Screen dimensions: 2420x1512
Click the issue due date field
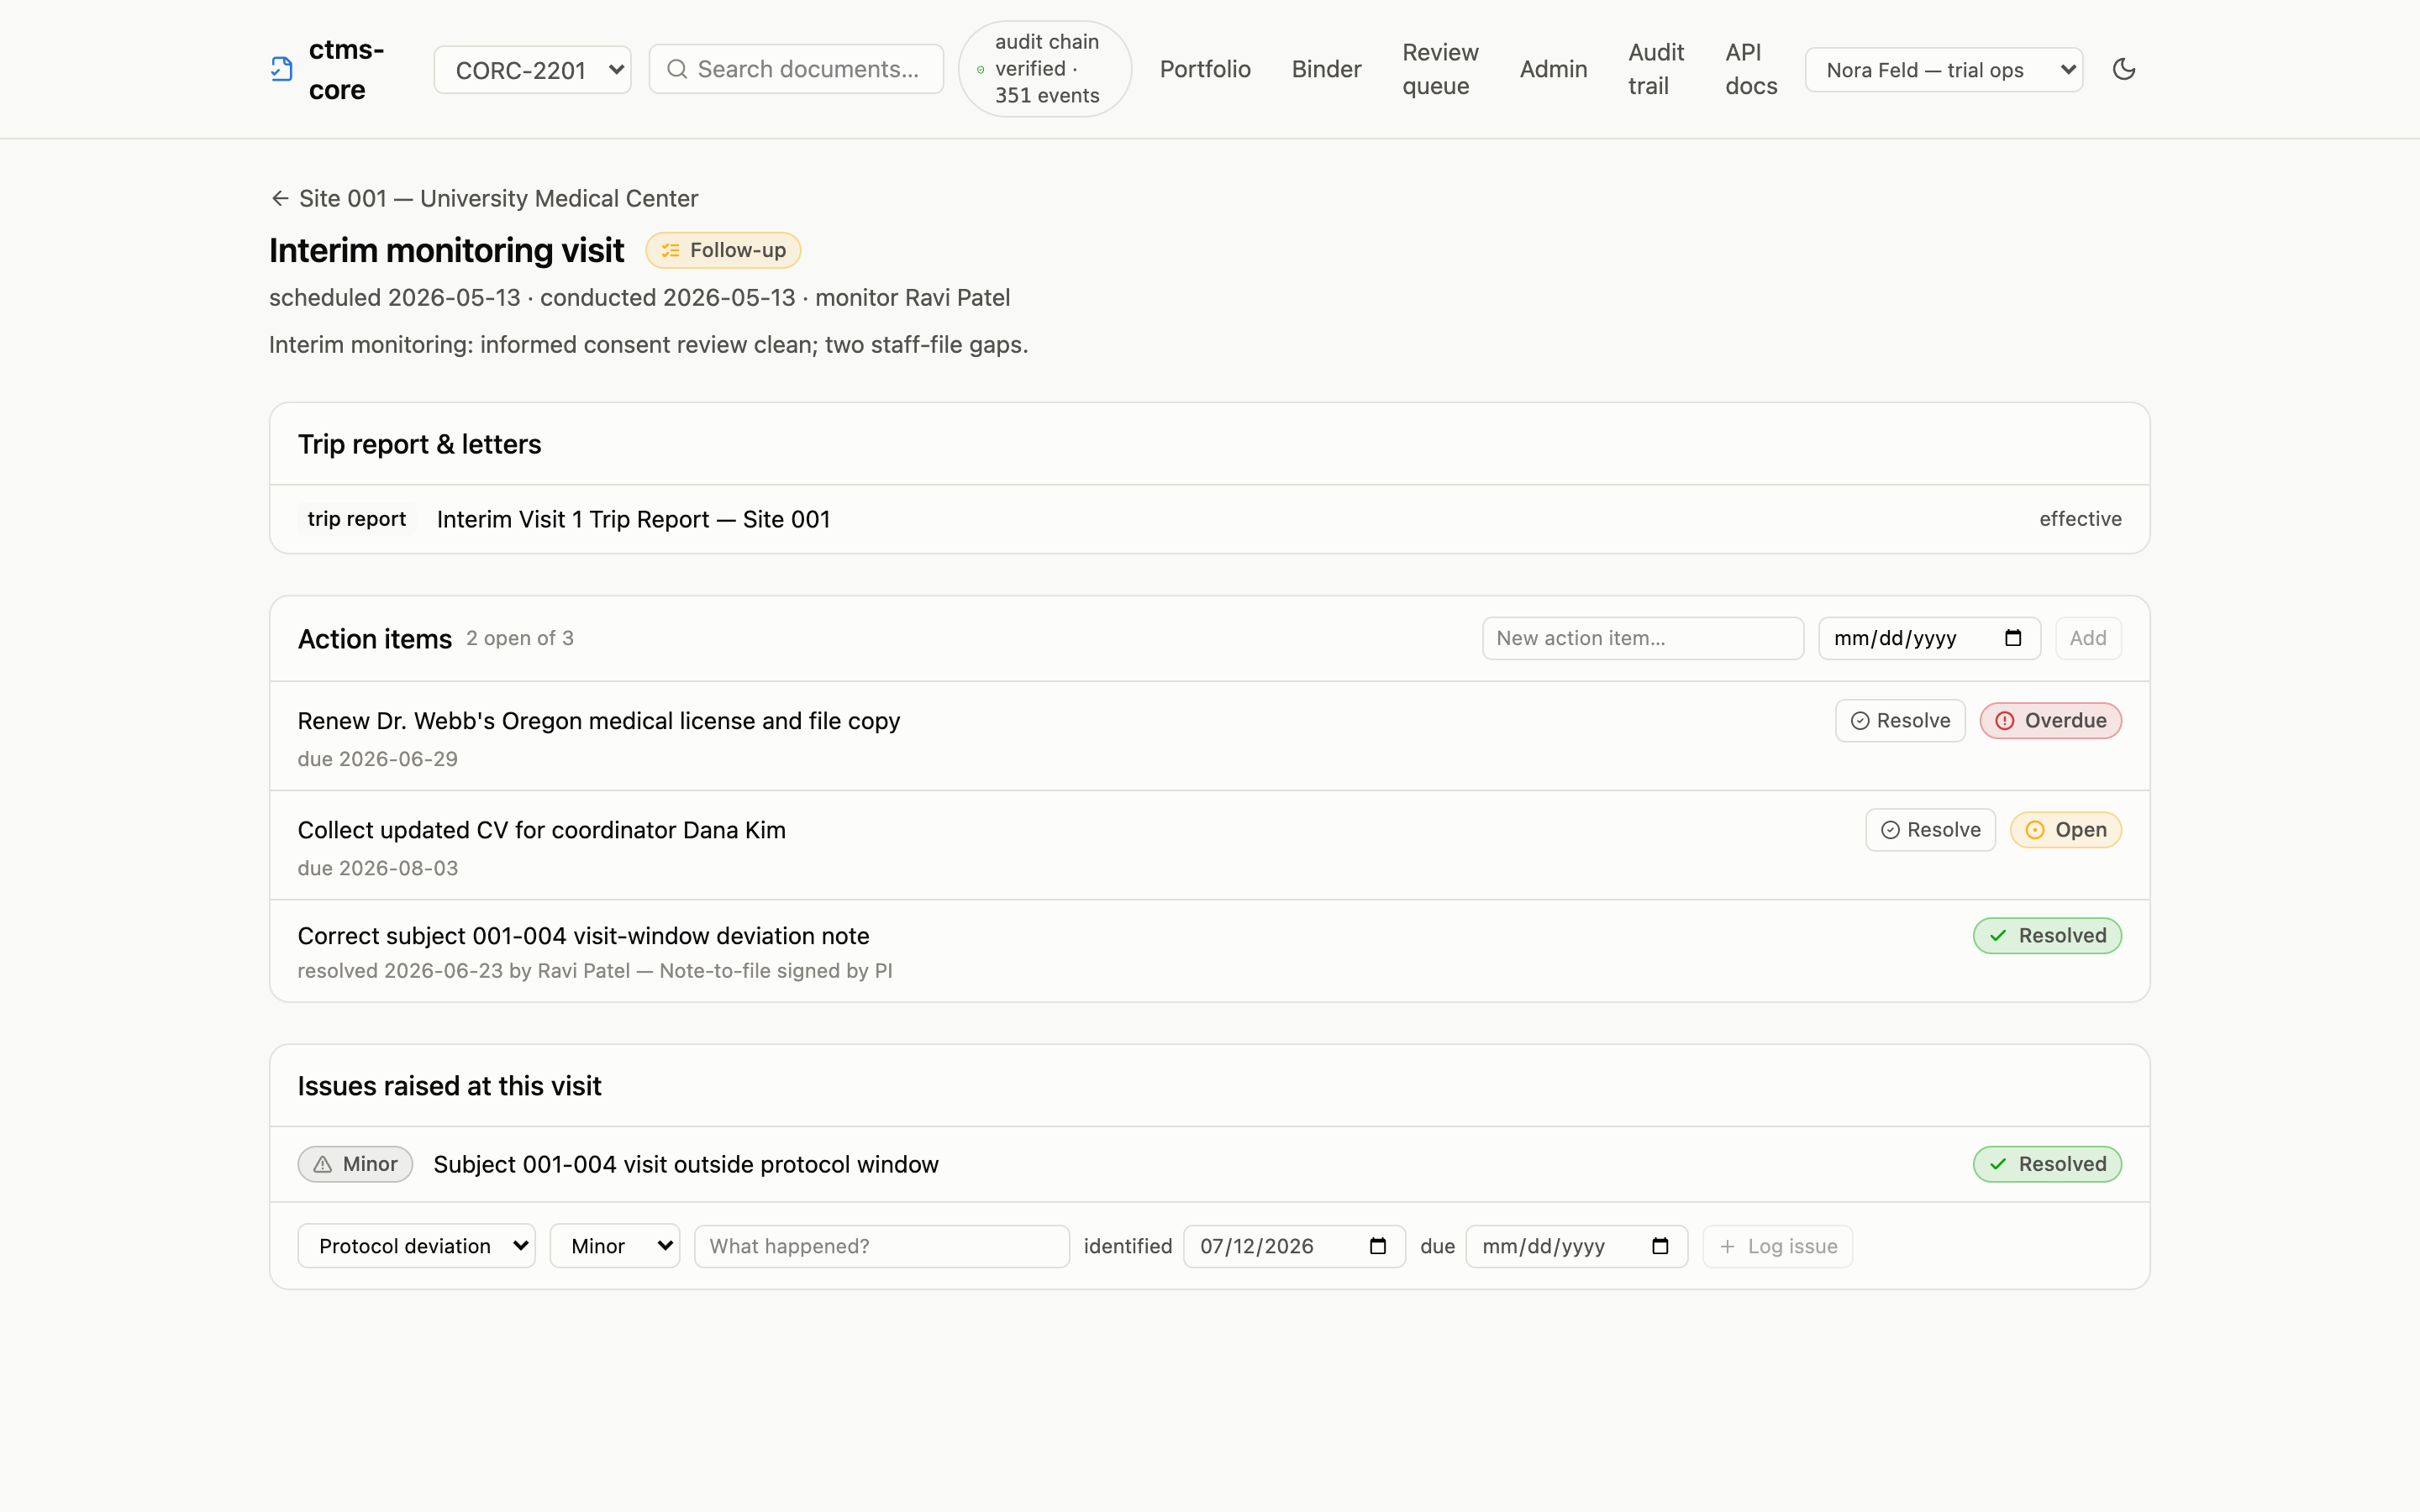coord(1577,1246)
